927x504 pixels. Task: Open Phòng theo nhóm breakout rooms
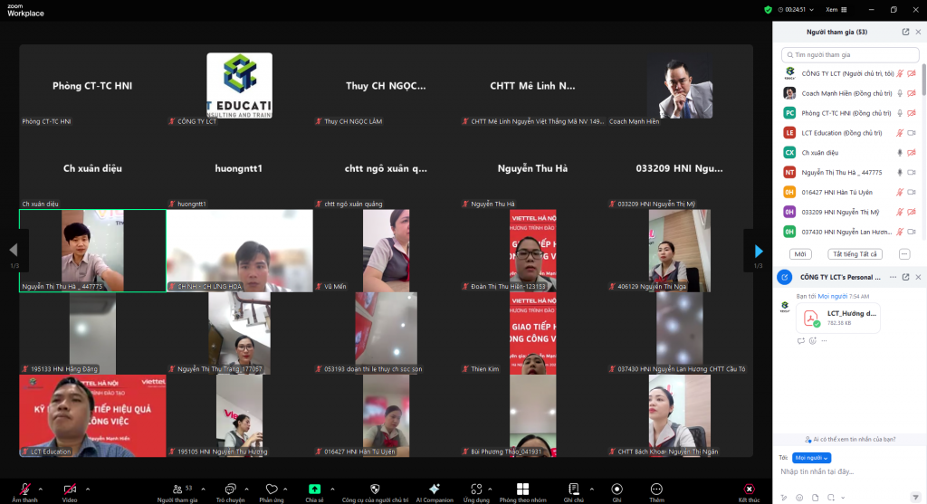coord(522,491)
